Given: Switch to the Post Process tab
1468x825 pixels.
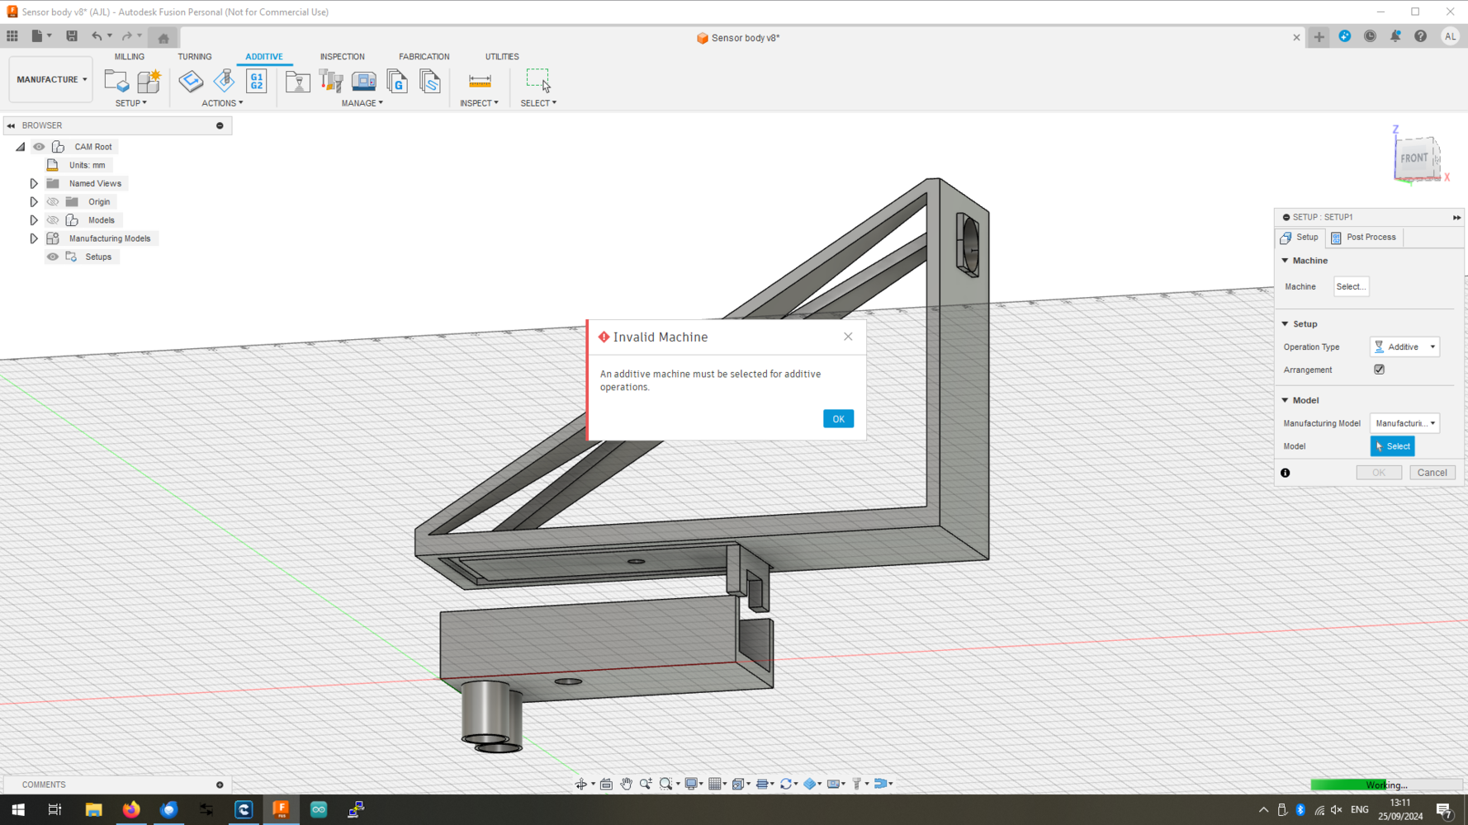Looking at the screenshot, I should tap(1364, 238).
